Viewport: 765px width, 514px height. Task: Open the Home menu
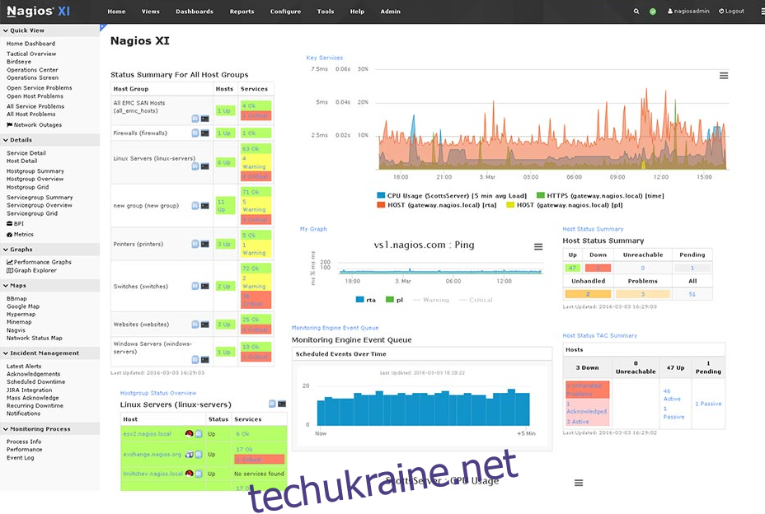[116, 12]
